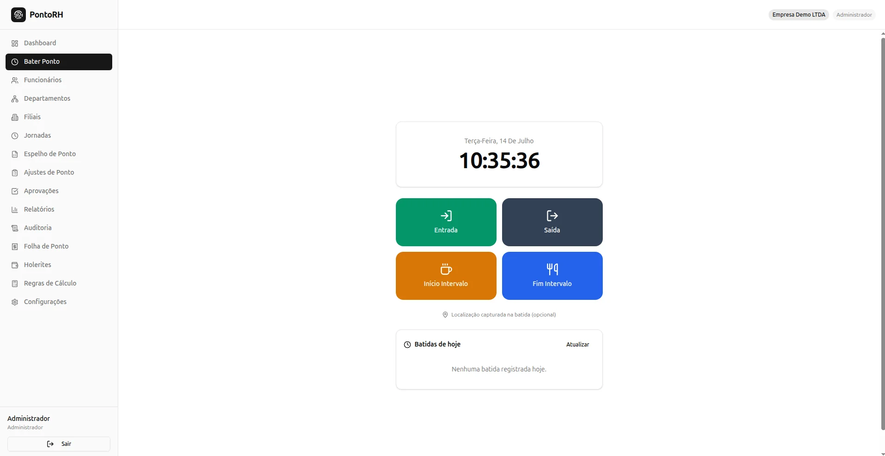Click the Dashboard grid icon
Screen dimensions: 885x456
point(15,43)
